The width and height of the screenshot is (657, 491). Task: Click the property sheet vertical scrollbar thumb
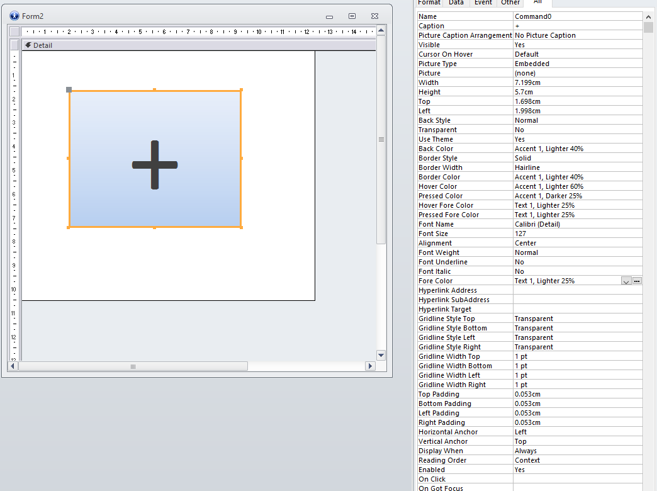(648, 28)
